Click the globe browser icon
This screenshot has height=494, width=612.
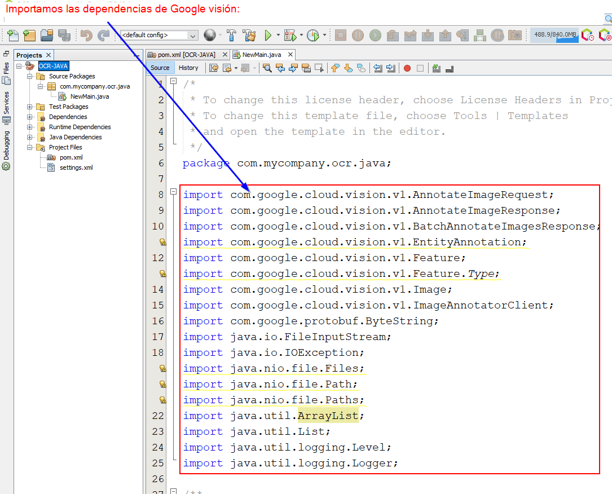coord(210,36)
